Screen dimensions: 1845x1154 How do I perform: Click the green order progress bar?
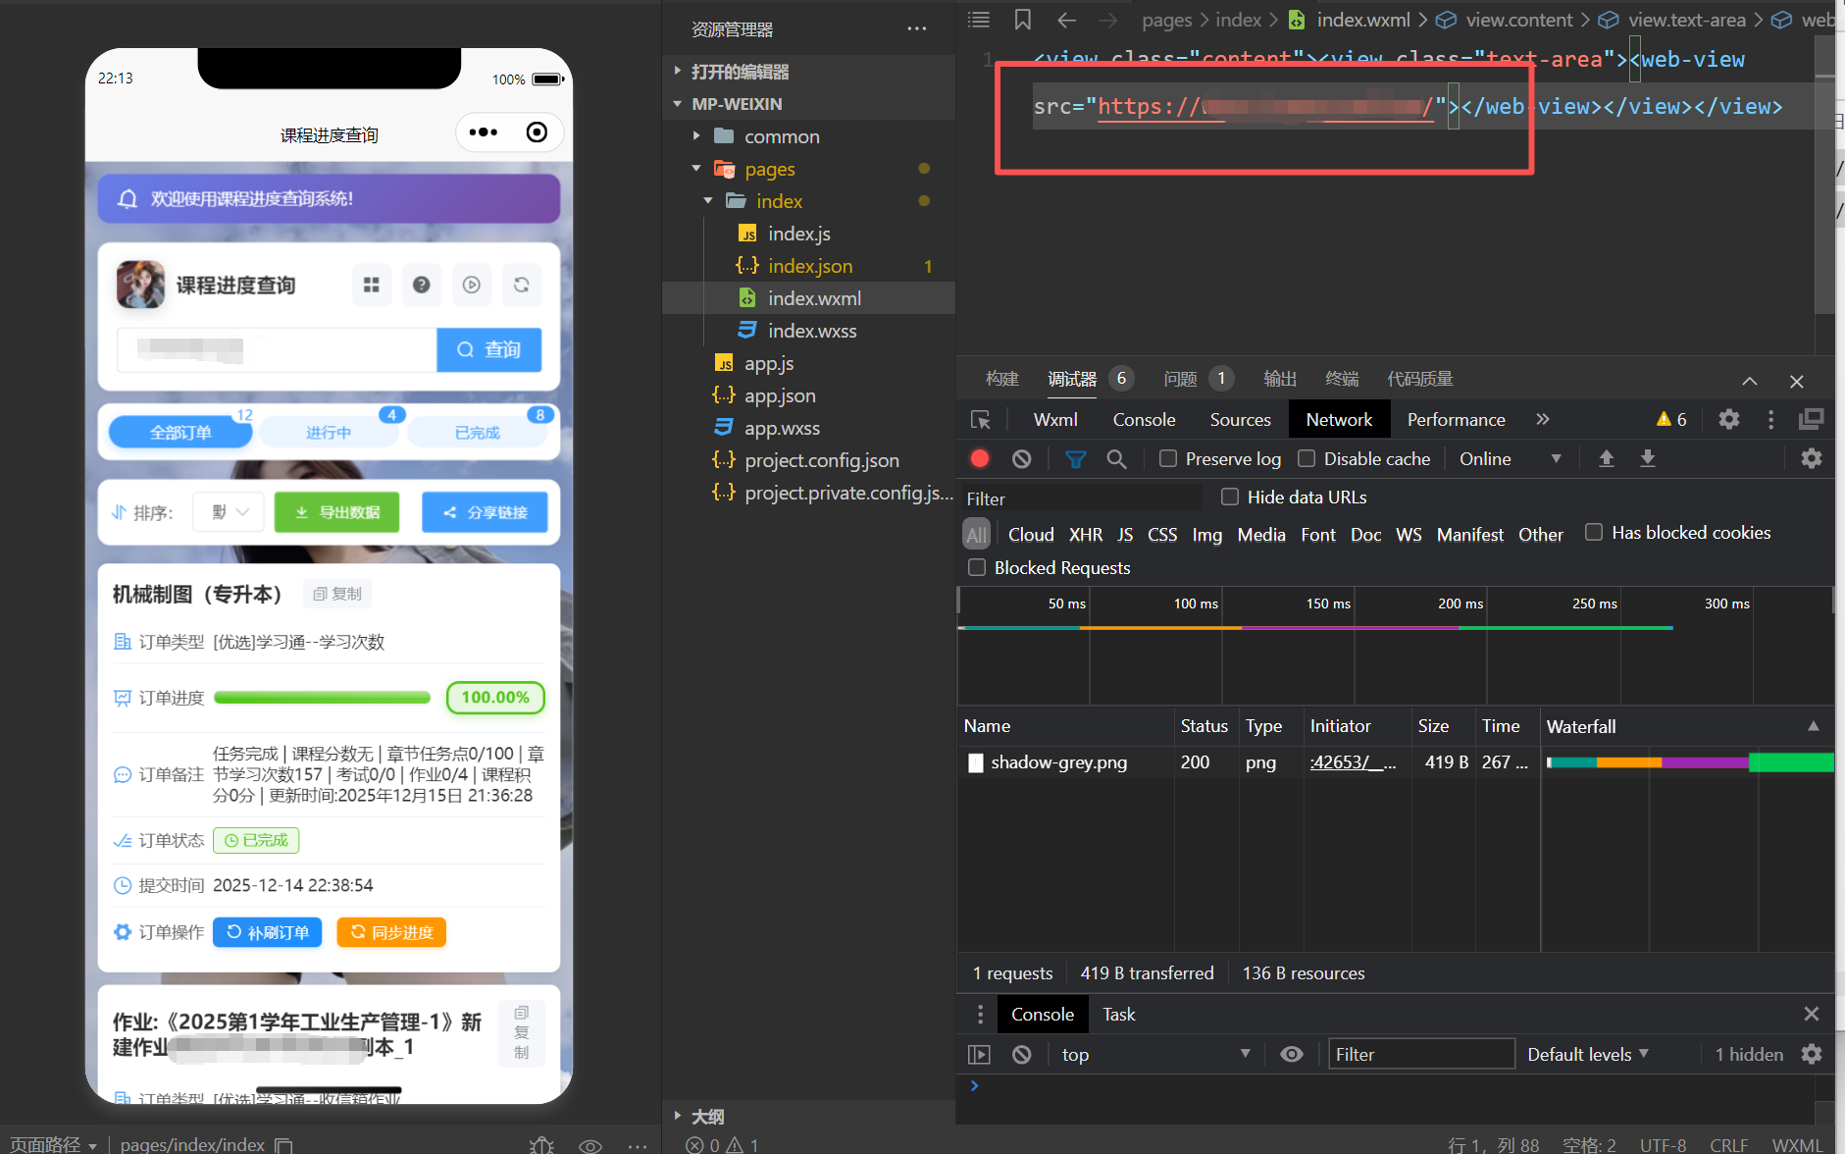click(322, 698)
